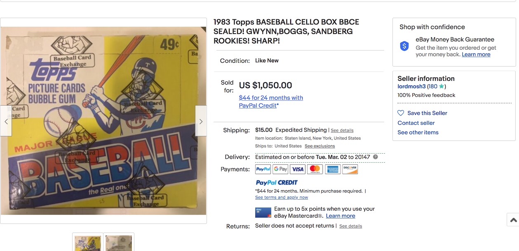Open See terms and apply now link
This screenshot has width=519, height=251.
point(282,197)
